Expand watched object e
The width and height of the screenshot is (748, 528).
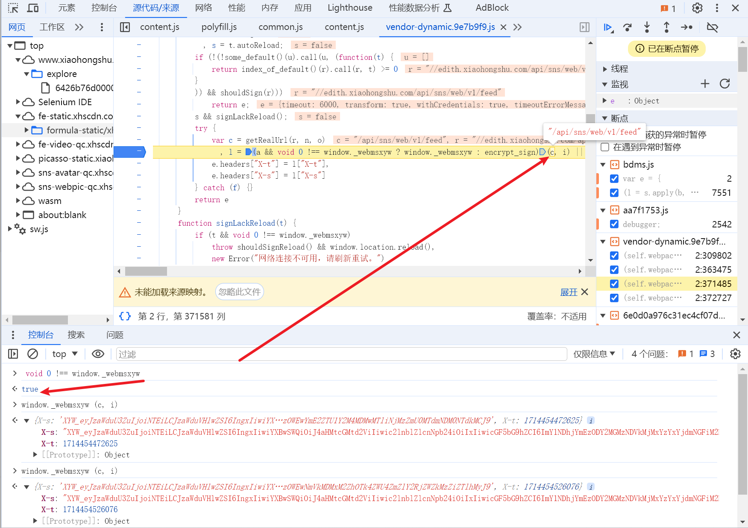[605, 101]
